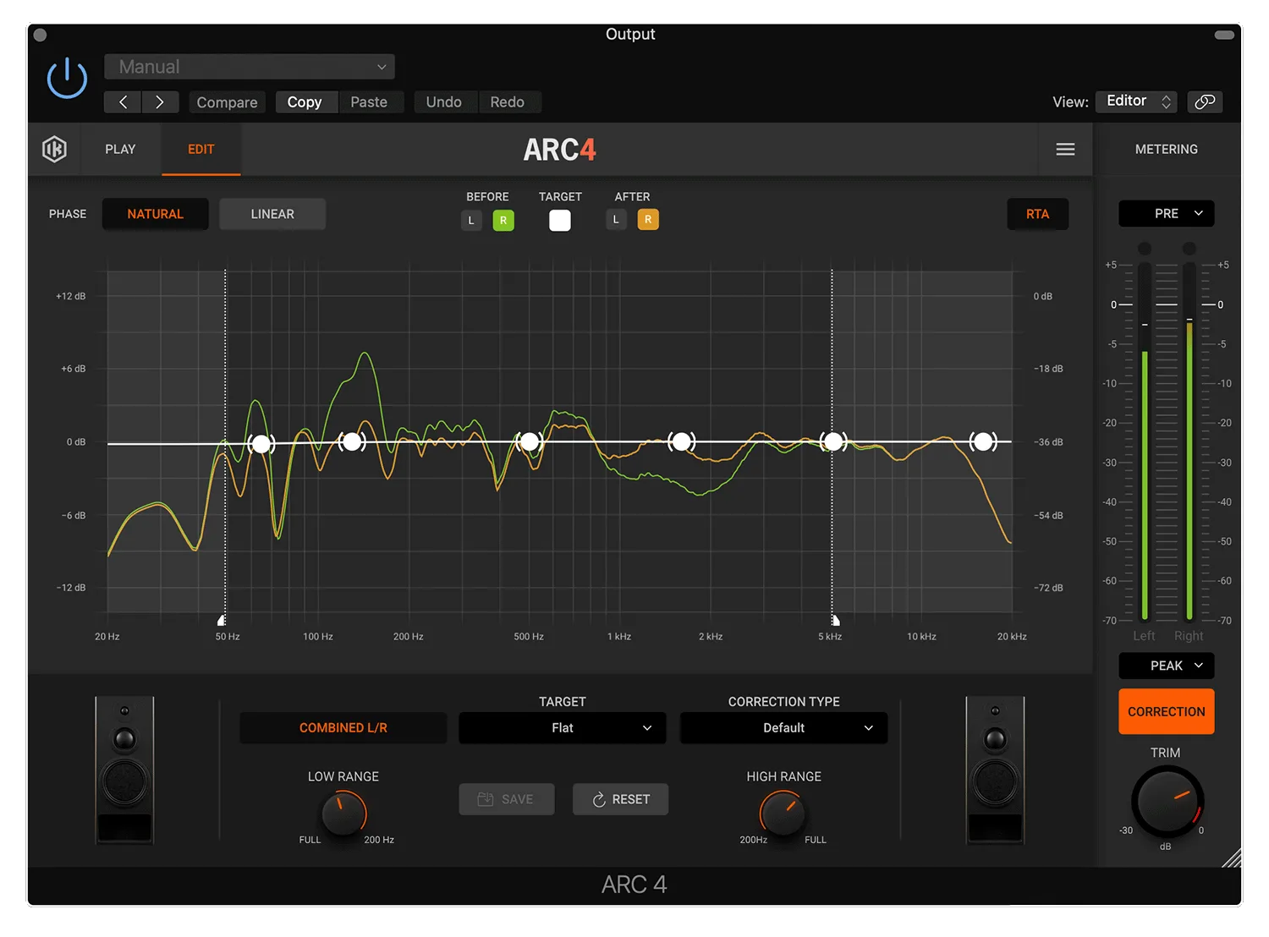This screenshot has width=1269, height=937.
Task: Open the View Editor dropdown
Action: [1136, 101]
